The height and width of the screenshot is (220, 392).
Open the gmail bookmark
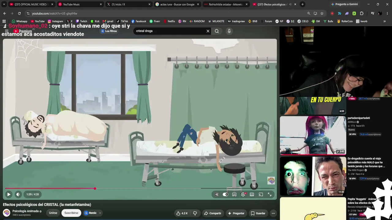(108, 21)
